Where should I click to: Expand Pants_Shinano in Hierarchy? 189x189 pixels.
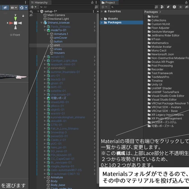tap(45, 27)
